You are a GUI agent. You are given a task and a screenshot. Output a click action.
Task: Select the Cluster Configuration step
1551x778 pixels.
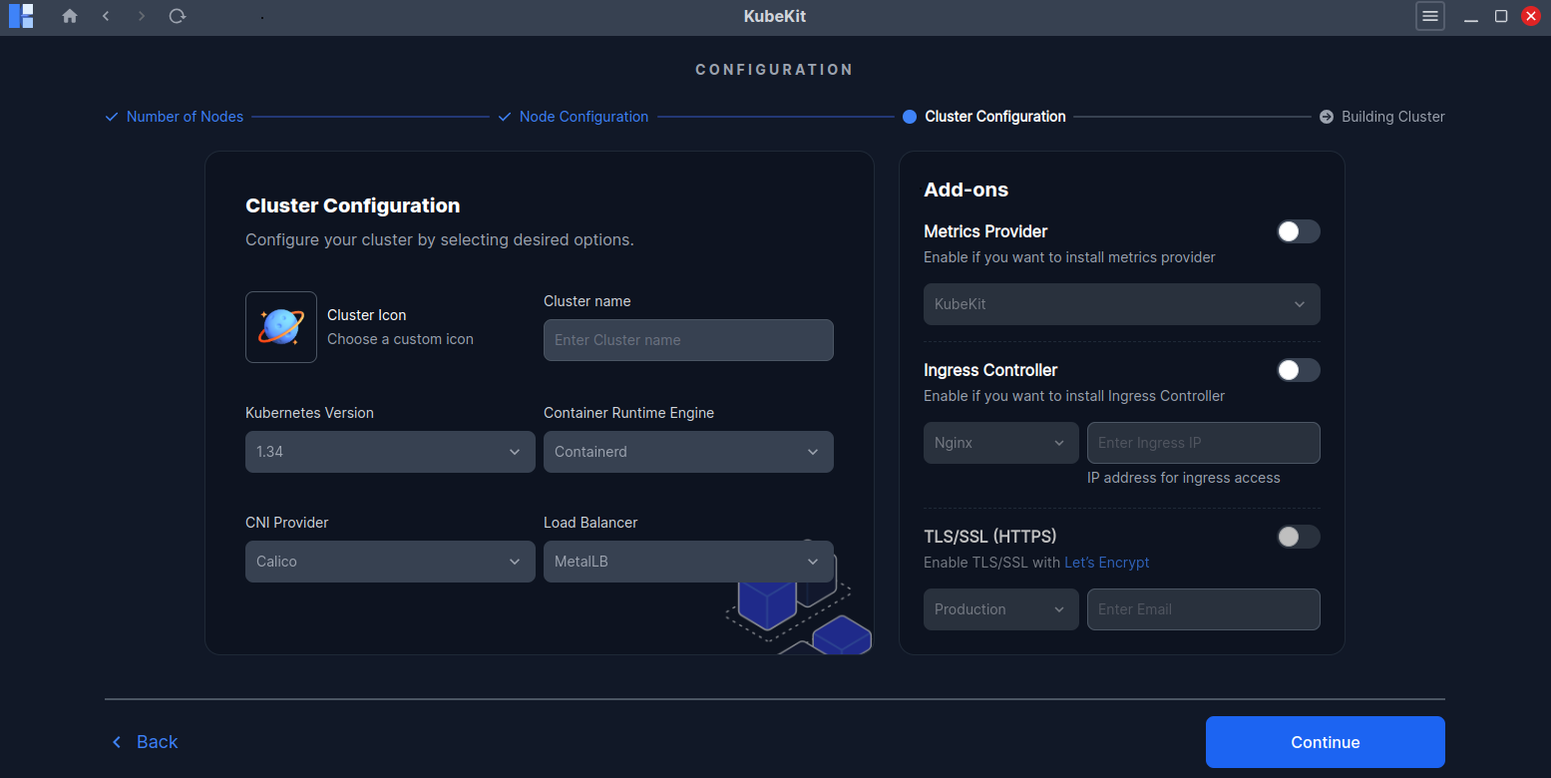point(994,117)
